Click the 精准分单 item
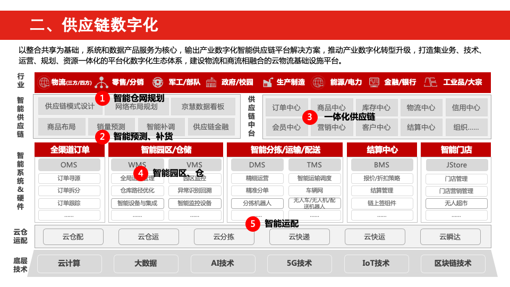The image size is (510, 287). (x=257, y=190)
